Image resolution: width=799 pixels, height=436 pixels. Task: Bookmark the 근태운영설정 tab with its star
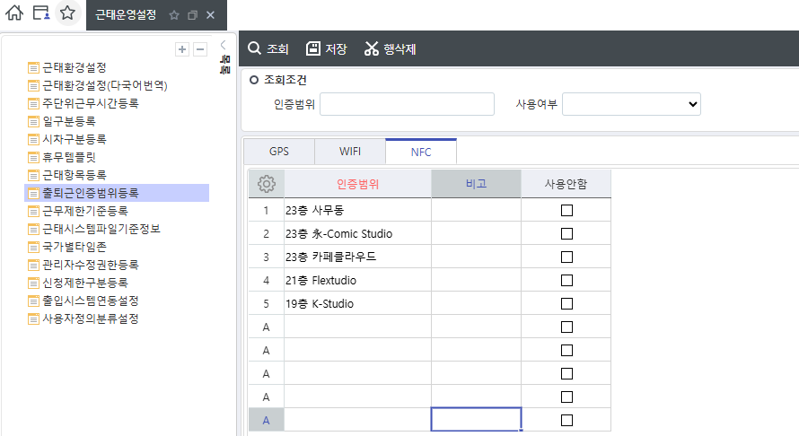click(174, 15)
